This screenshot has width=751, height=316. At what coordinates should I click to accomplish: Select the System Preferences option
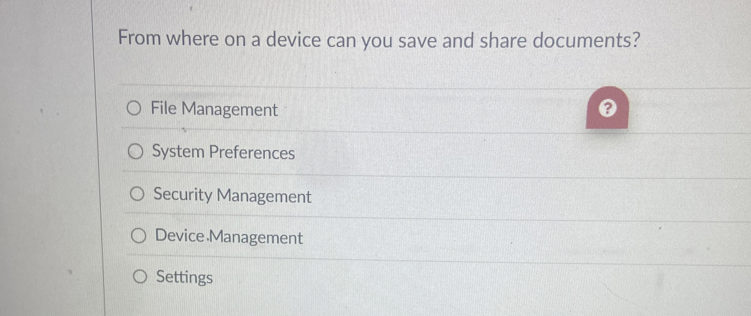[x=137, y=152]
